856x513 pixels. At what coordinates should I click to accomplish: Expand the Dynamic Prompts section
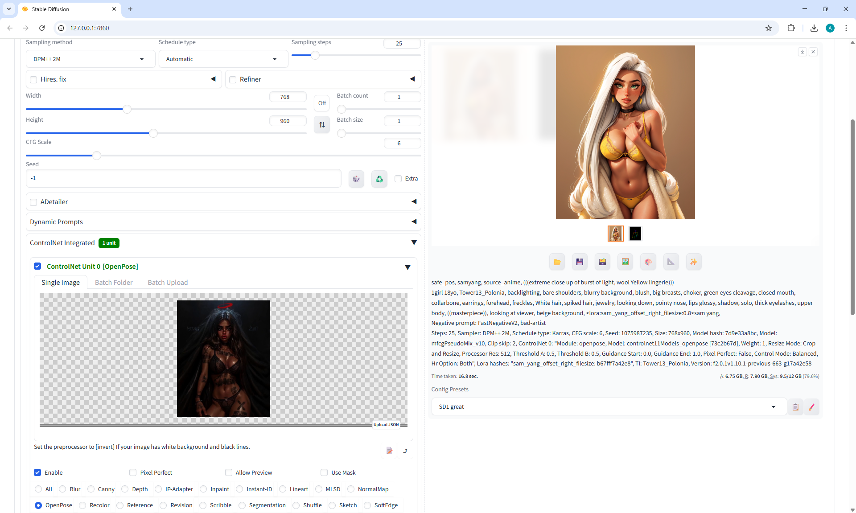click(223, 222)
